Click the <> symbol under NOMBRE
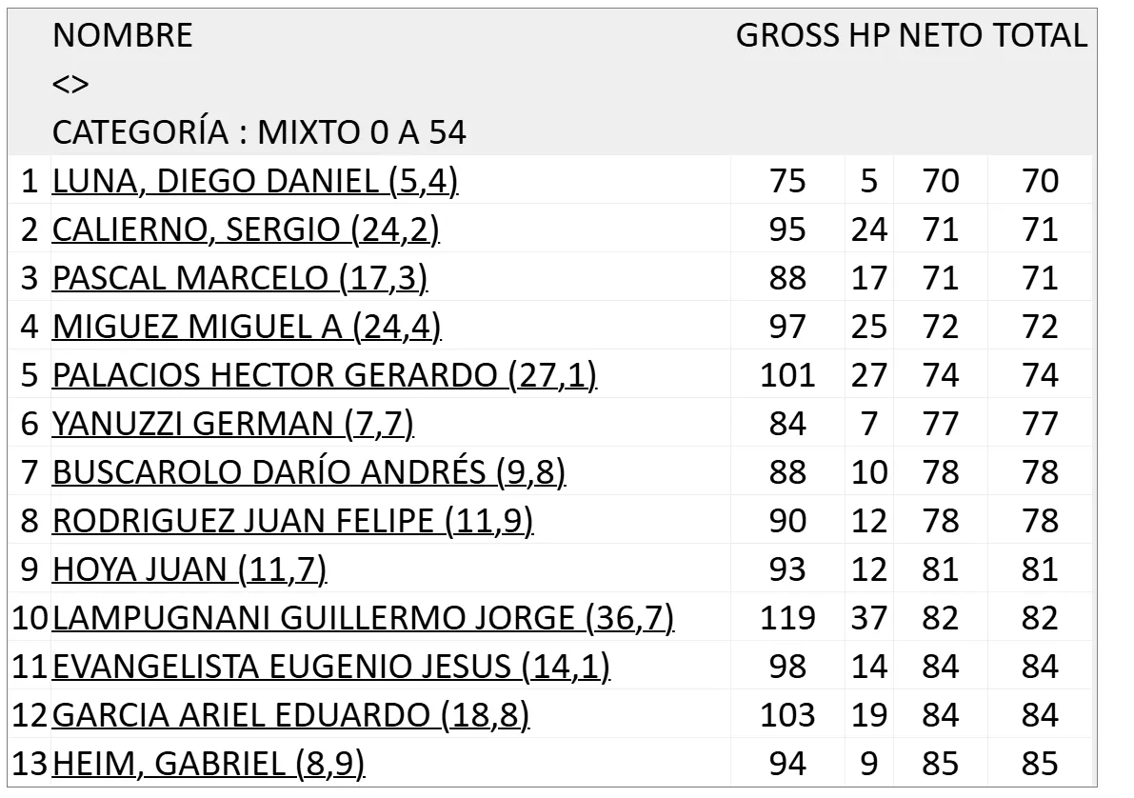Screen dimensions: 1134x798 pos(70,85)
